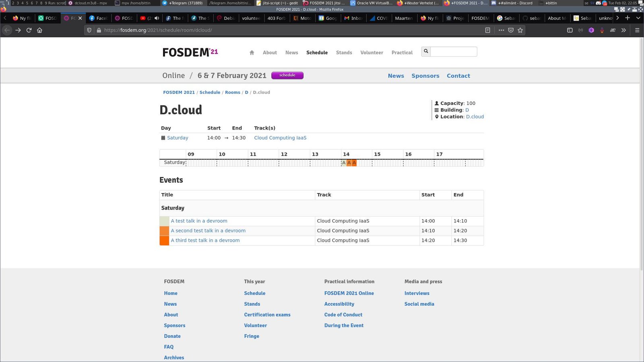Toggle the Firefox sidebar panel
The width and height of the screenshot is (644, 362).
point(570,30)
